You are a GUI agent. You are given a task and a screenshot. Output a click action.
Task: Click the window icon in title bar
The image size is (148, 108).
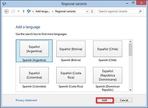[x=4, y=4]
